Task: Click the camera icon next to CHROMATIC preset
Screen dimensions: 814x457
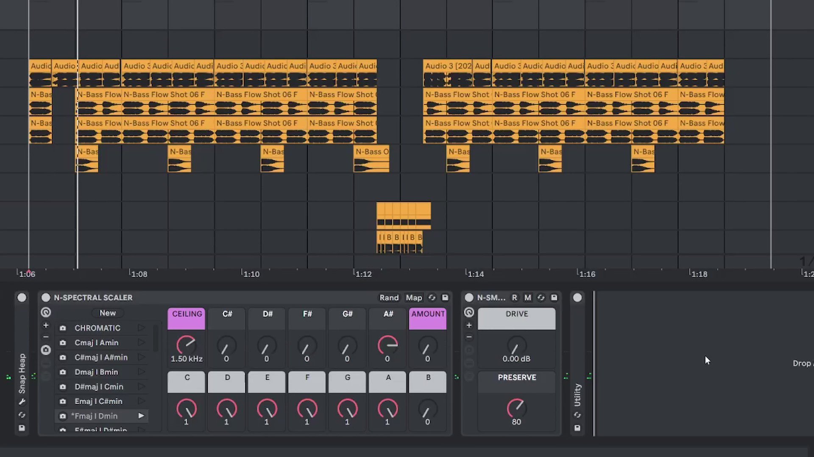Action: pos(63,328)
